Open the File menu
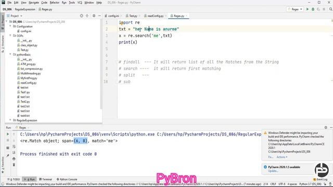This screenshot has height=187, width=333. [x=9, y=3]
